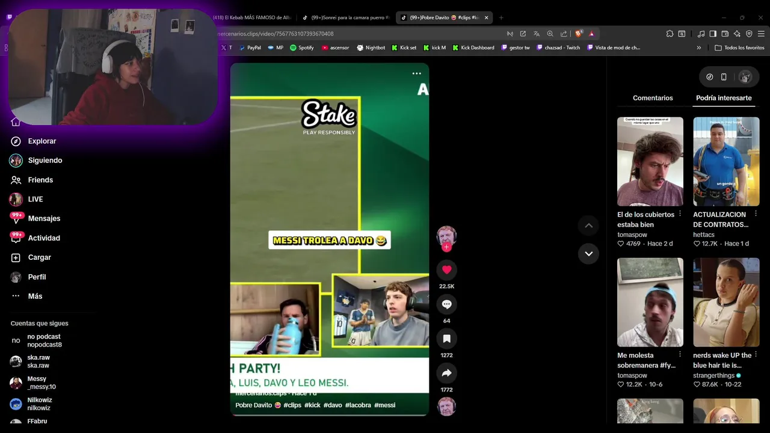Switch to the Podría interesarte tab
The image size is (770, 433).
[724, 98]
